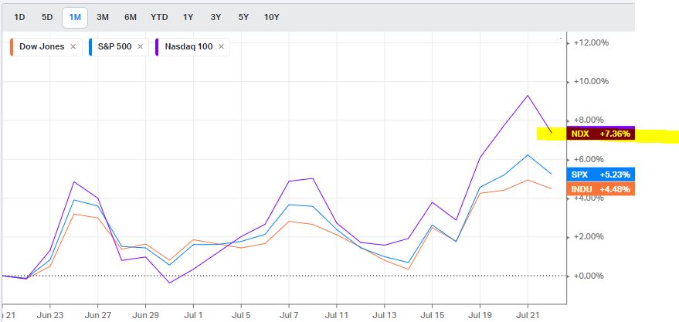Switch to the YTD time range
679x322 pixels.
[x=159, y=17]
